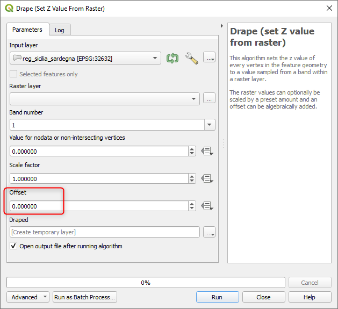
Task: Select the Parameters tab
Action: point(27,30)
